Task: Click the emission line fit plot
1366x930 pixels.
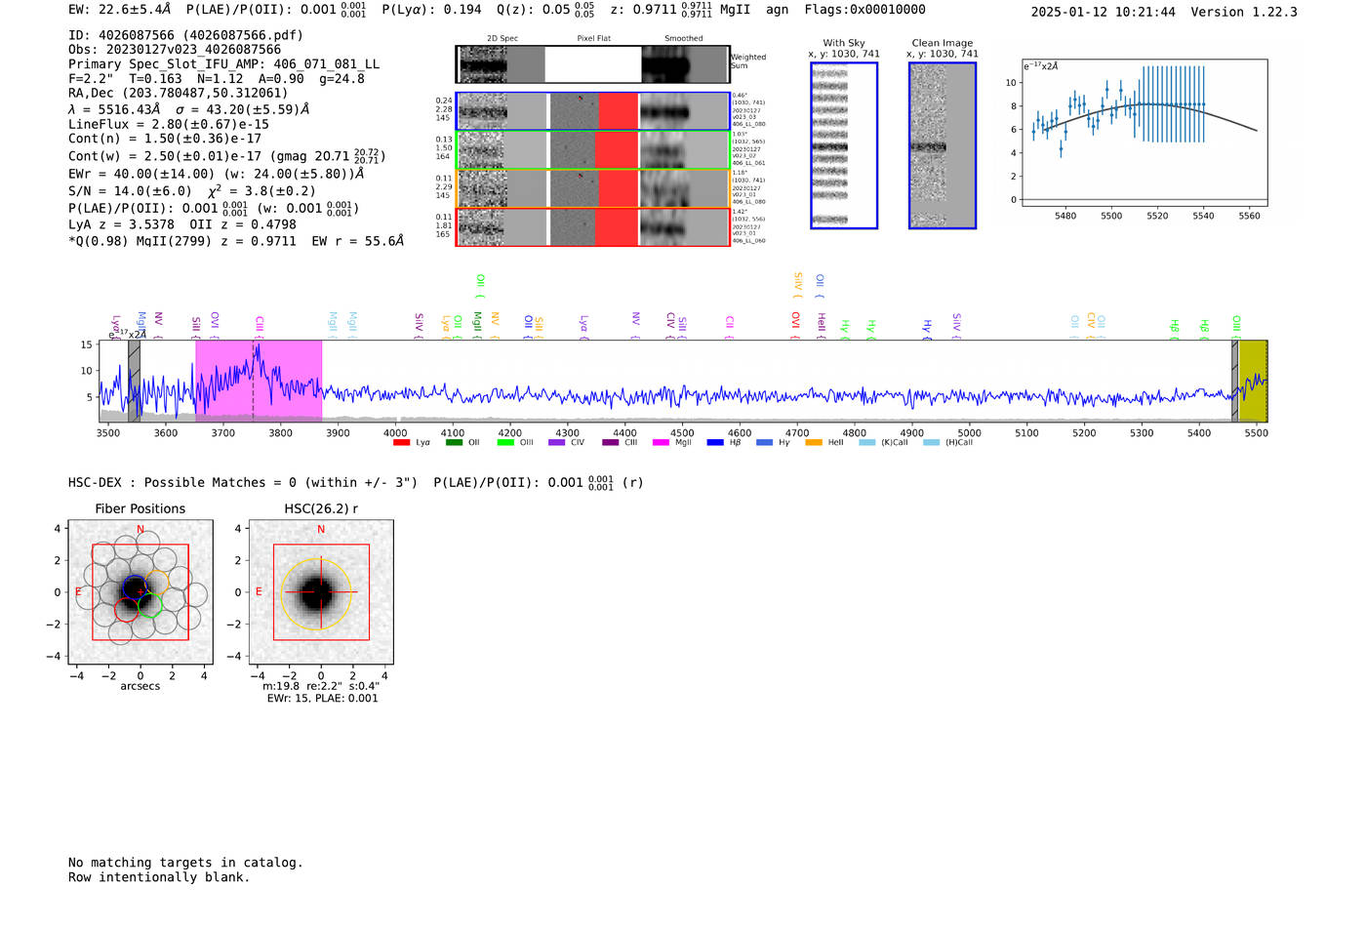Action: click(x=1144, y=133)
